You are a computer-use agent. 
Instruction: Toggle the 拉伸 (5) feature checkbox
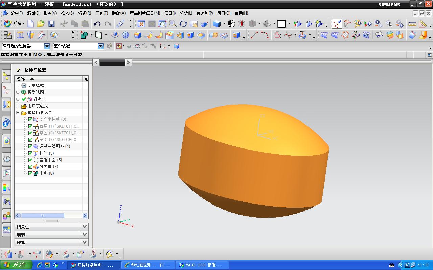[x=30, y=153]
